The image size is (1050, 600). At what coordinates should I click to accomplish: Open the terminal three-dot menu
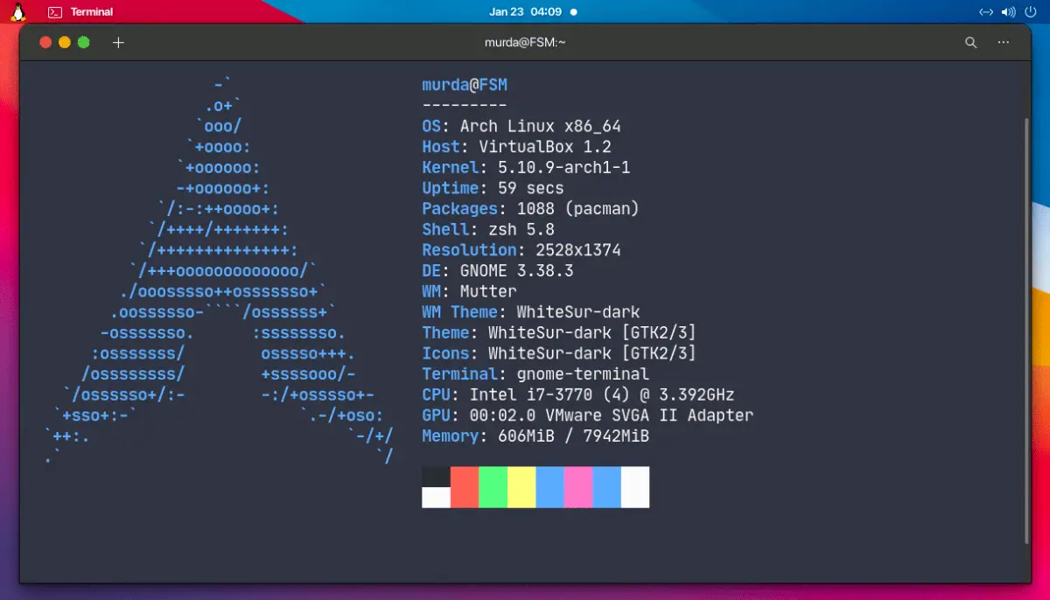pyautogui.click(x=1003, y=42)
